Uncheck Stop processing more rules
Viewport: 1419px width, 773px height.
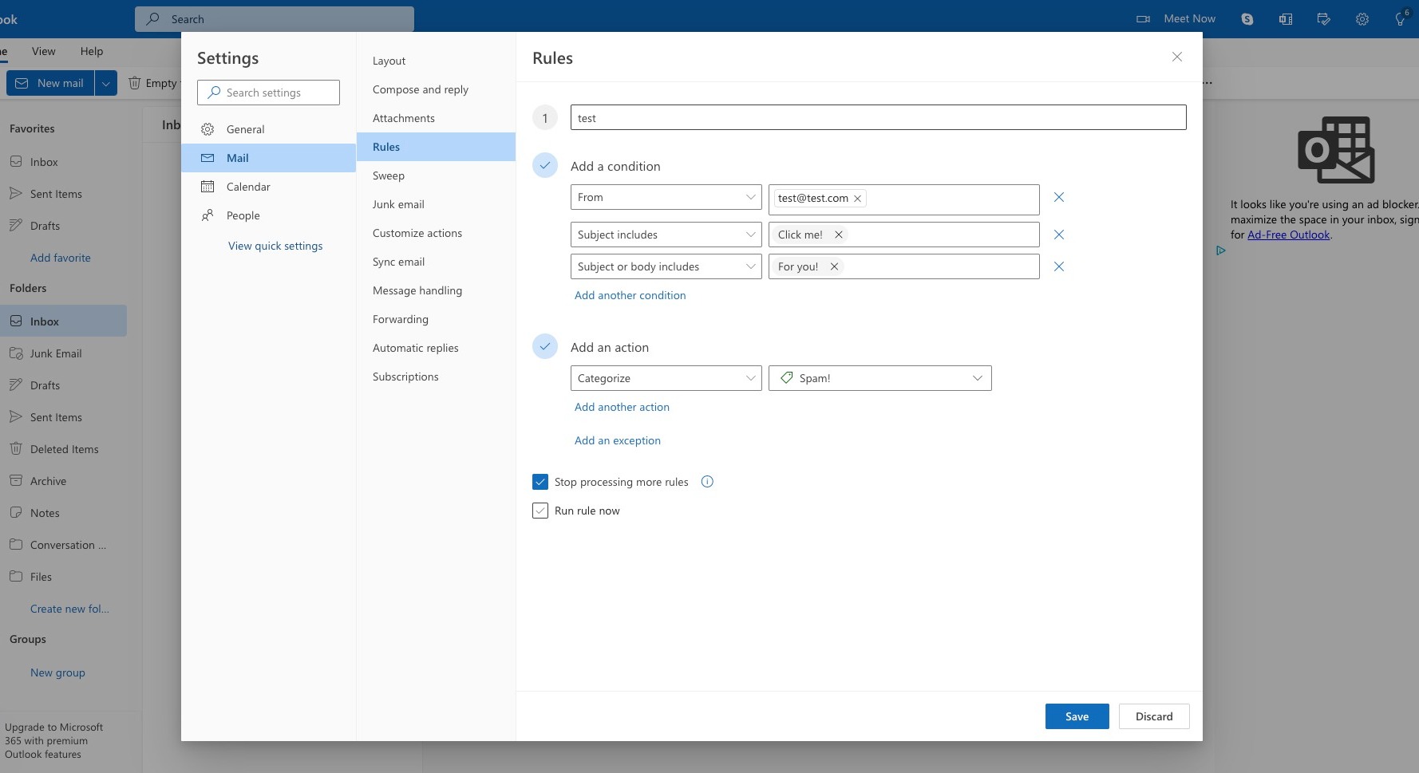pos(540,482)
